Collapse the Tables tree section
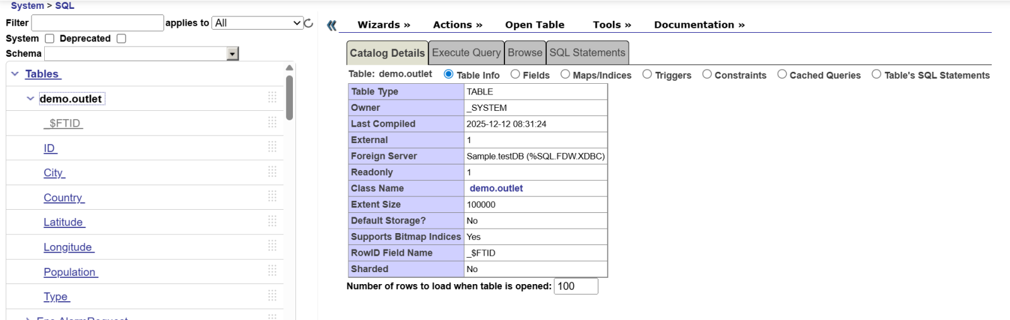 pyautogui.click(x=15, y=74)
